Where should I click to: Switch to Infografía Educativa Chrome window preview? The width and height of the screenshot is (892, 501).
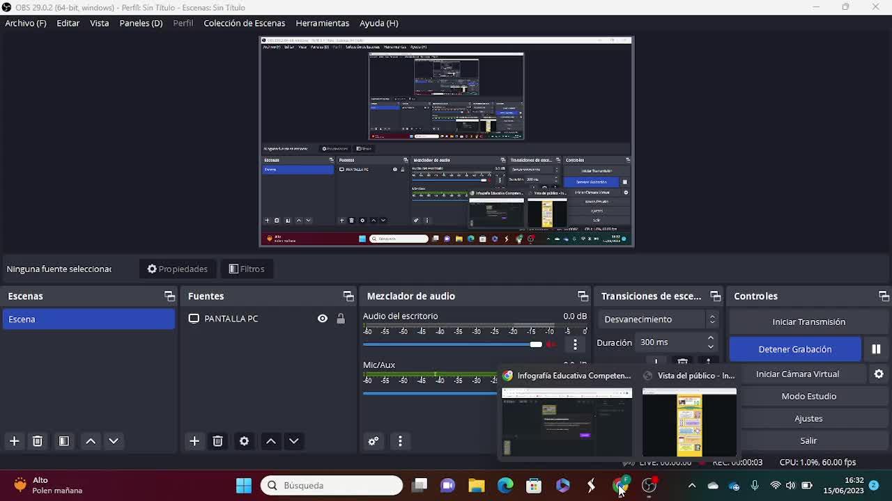[567, 413]
